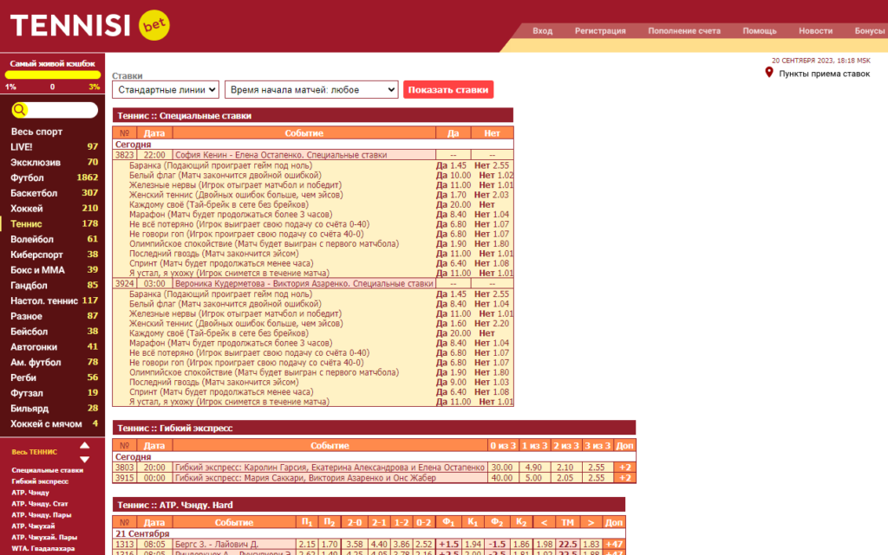This screenshot has height=555, width=888.
Task: Select Да 1.70 Женский теннис Кенин match
Action: (x=451, y=195)
